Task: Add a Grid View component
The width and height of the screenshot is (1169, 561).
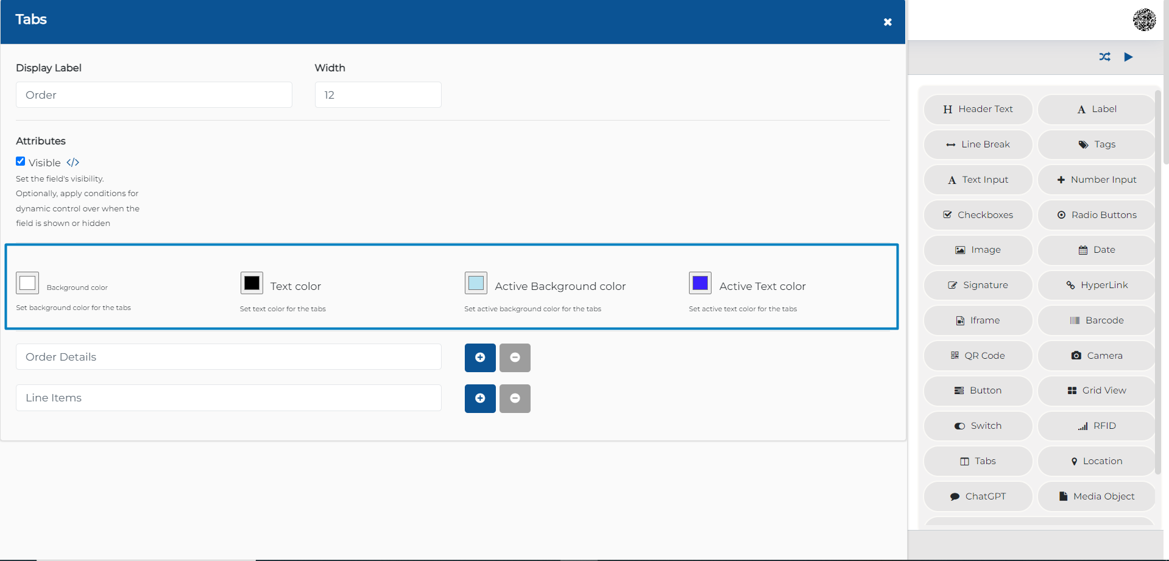Action: tap(1096, 391)
